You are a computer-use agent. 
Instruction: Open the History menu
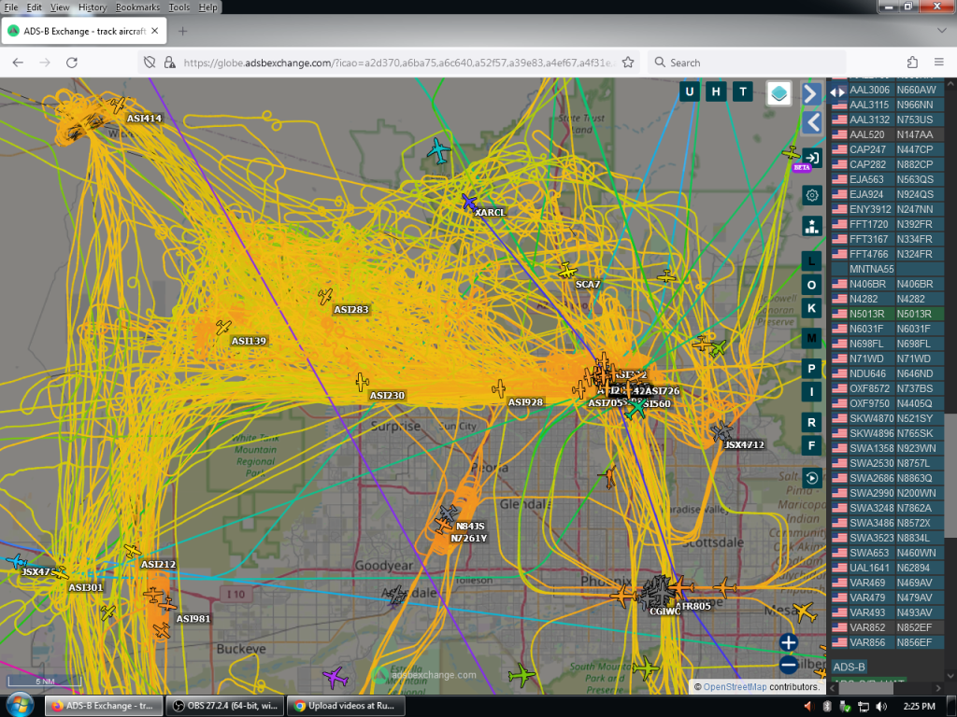pyautogui.click(x=93, y=7)
